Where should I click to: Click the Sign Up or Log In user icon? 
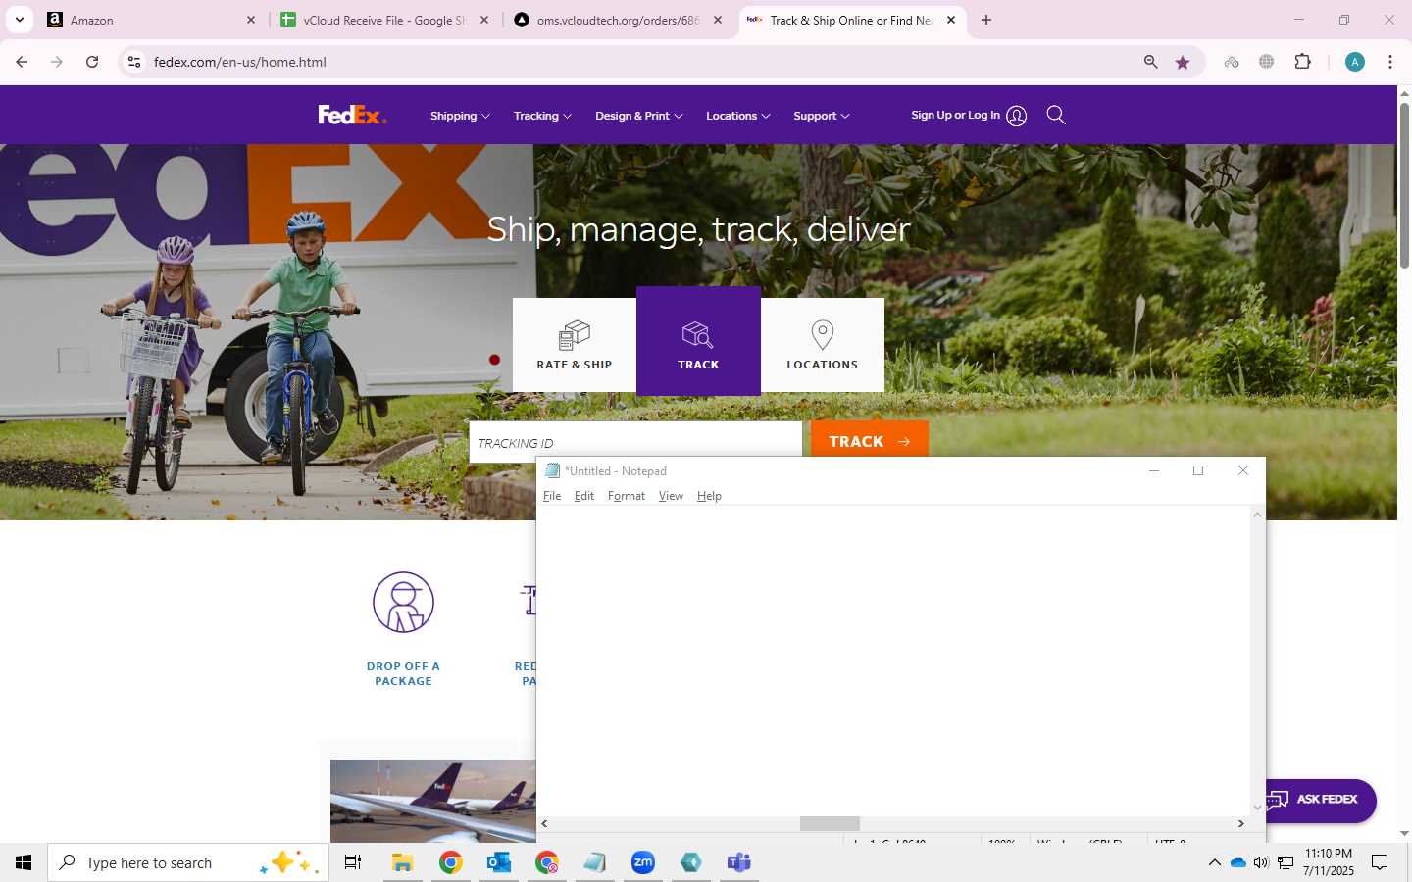pyautogui.click(x=1017, y=116)
